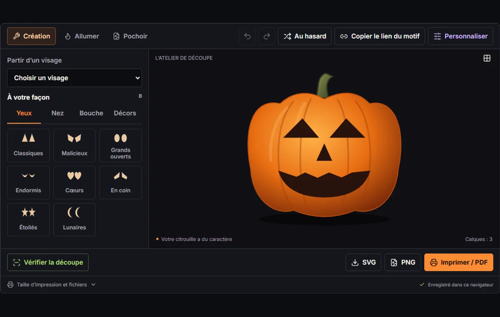
Task: Open the Choisir un visage dropdown
Action: pos(74,78)
